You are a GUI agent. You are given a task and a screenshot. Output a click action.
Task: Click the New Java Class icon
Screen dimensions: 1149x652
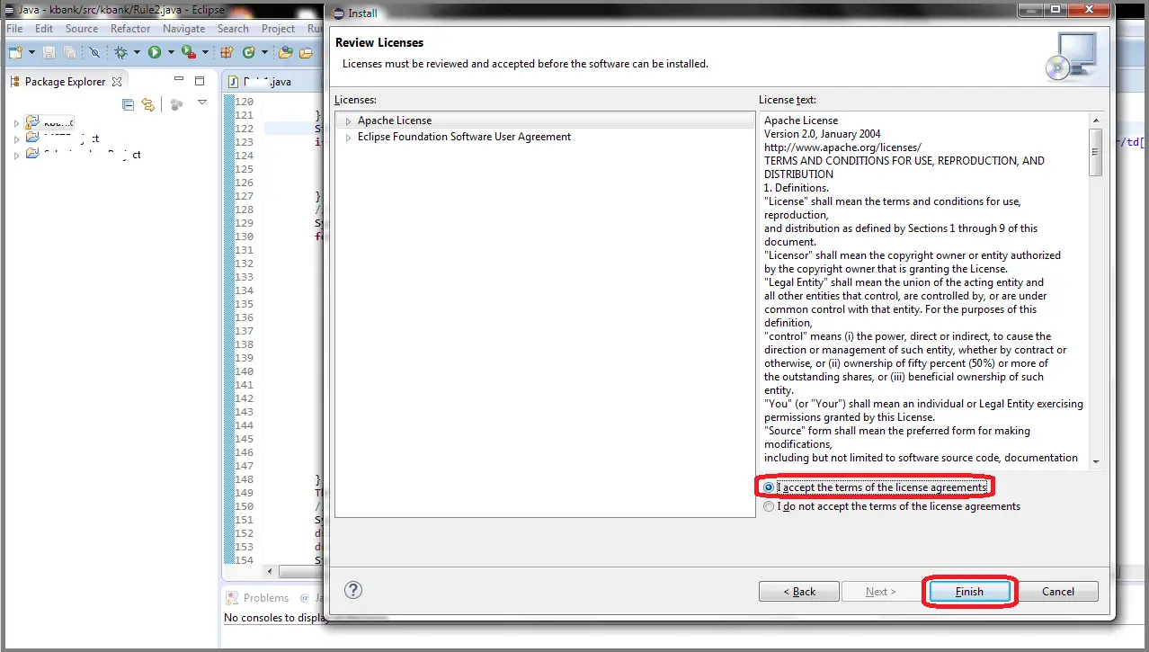(248, 53)
